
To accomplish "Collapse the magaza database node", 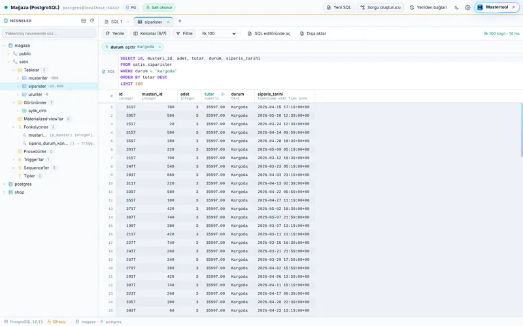I will (5, 46).
